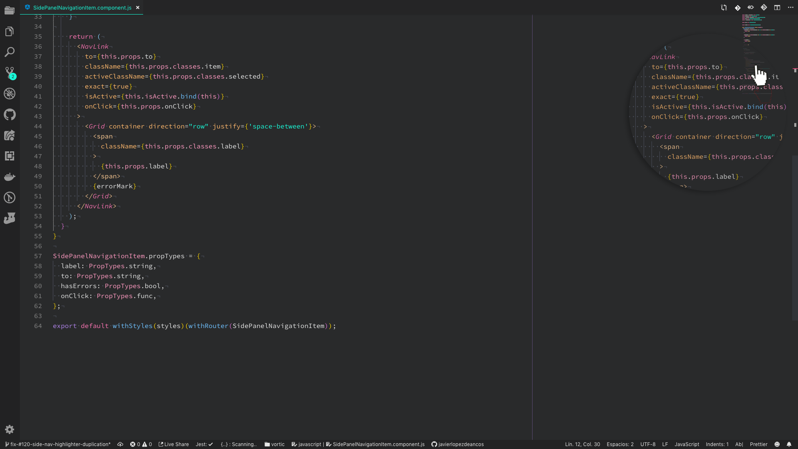
Task: Open the Search panel
Action: coord(10,52)
